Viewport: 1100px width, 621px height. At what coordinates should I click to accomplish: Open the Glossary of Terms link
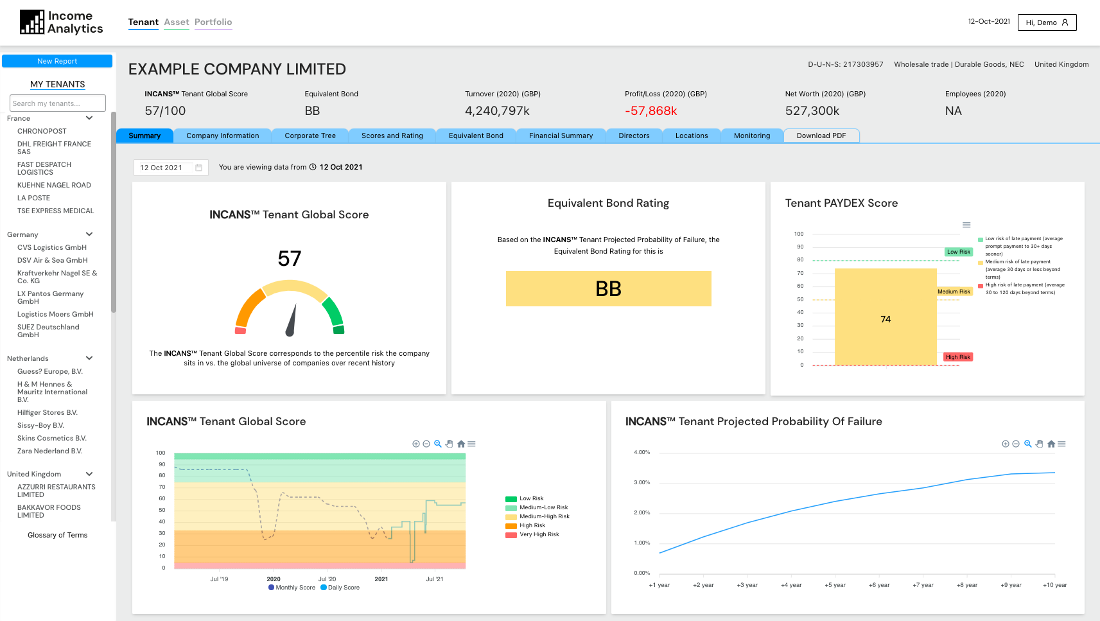point(57,535)
